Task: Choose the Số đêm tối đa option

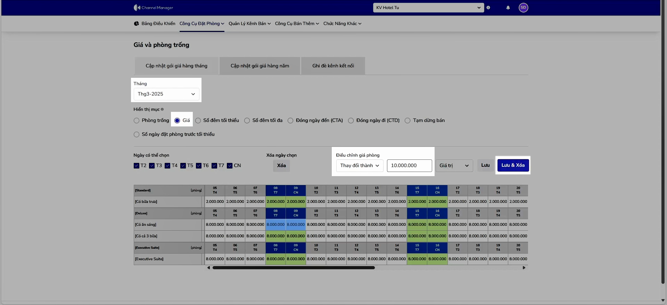Action: coord(247,121)
